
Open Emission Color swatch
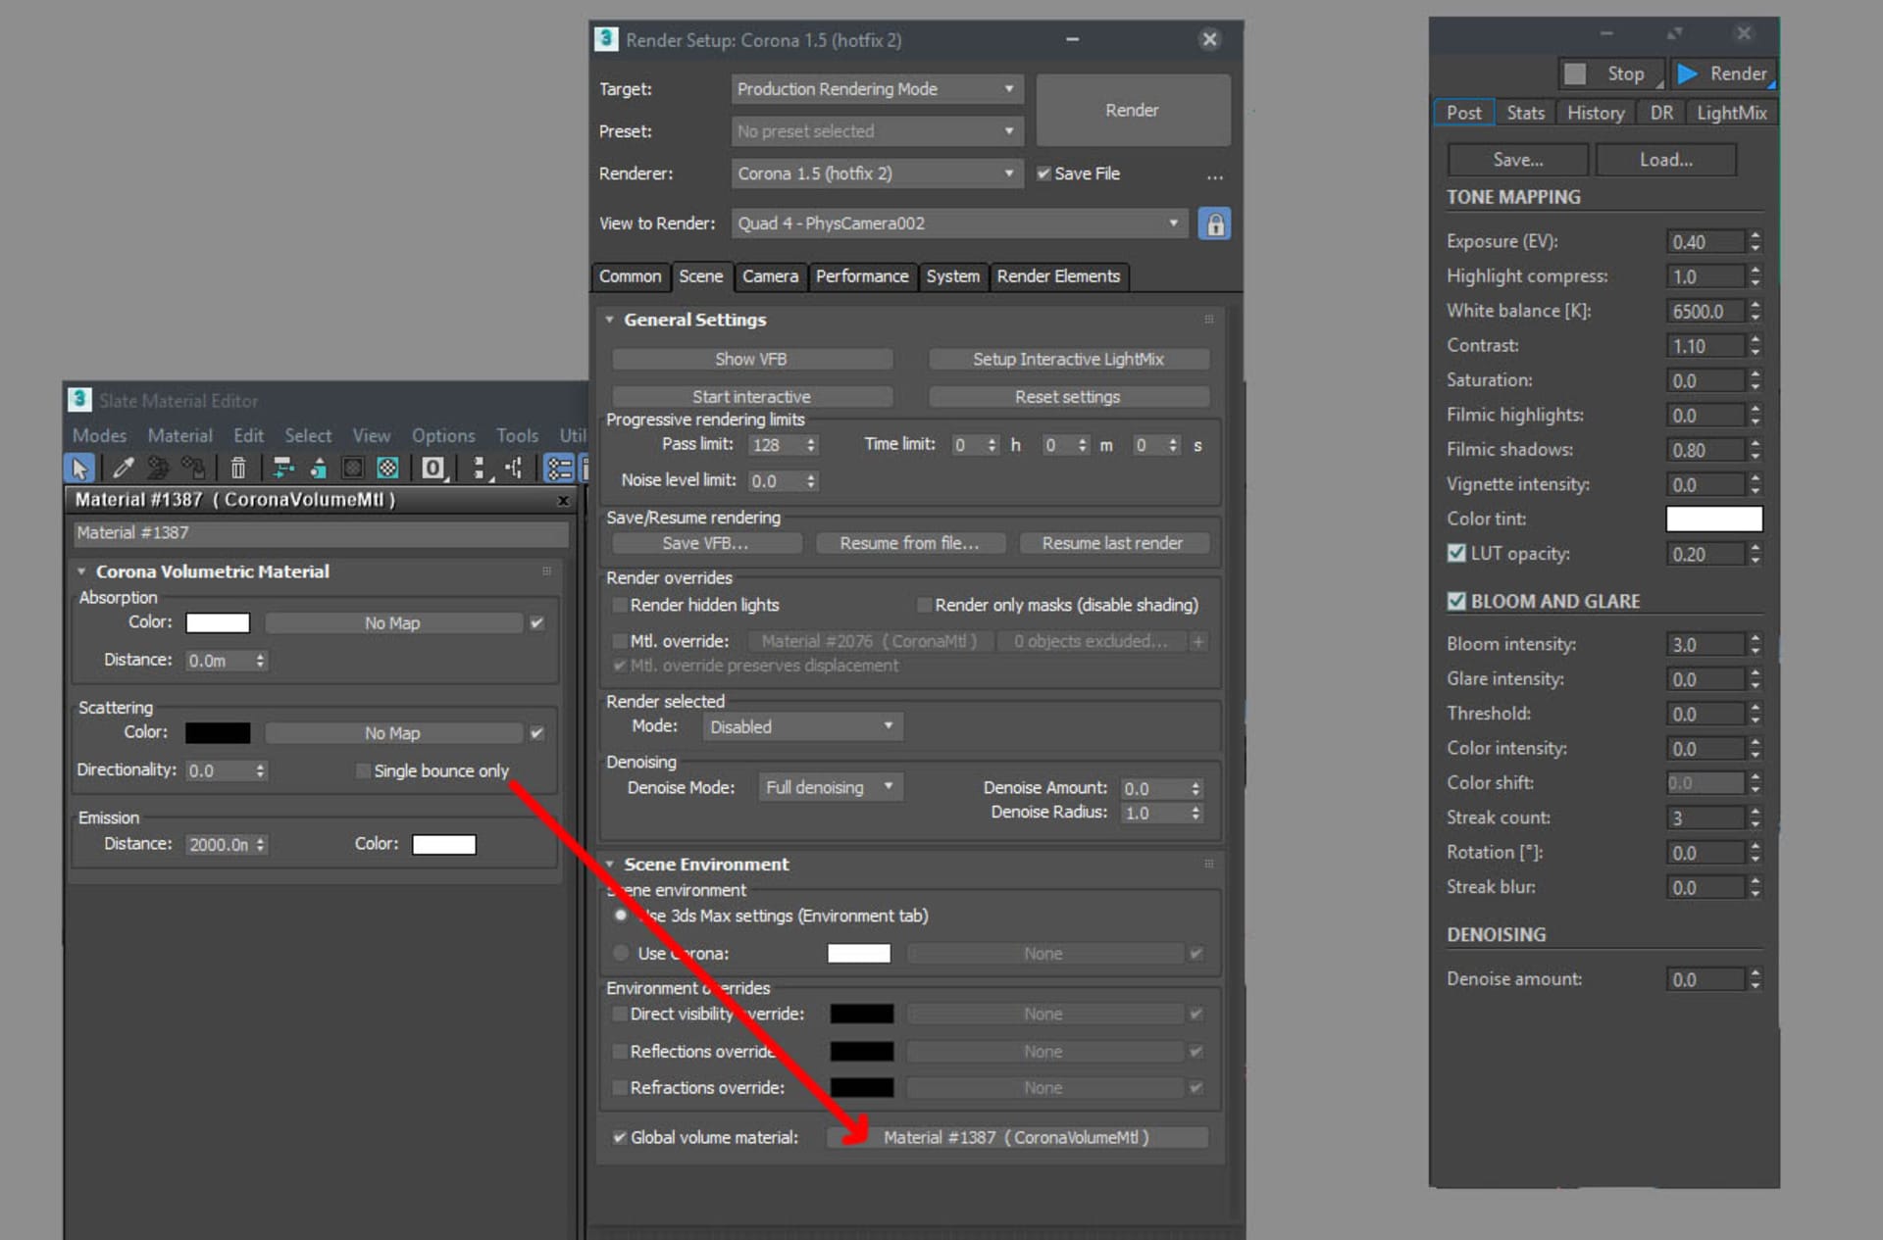[443, 844]
